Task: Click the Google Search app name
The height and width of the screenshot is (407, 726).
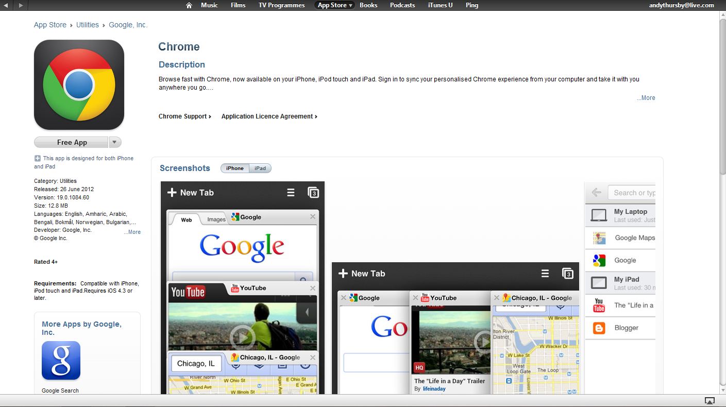Action: coord(60,391)
